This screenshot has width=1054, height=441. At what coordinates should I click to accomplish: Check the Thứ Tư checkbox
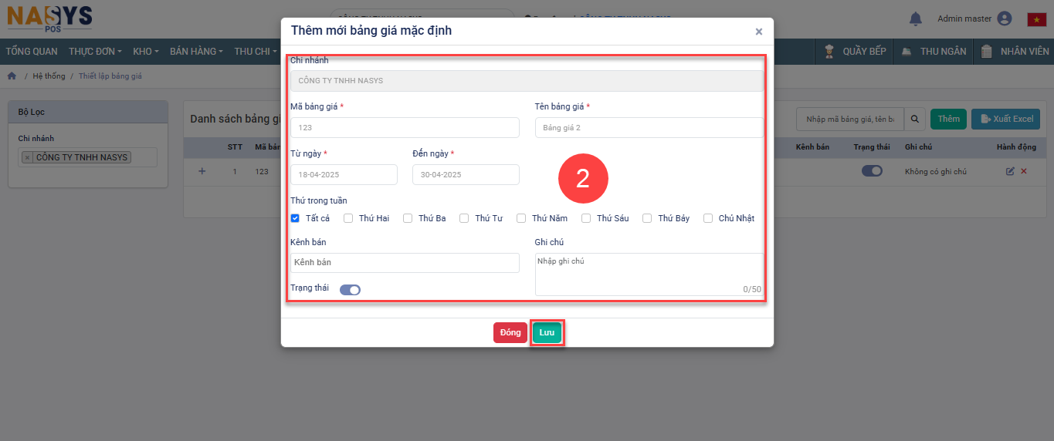tap(464, 218)
